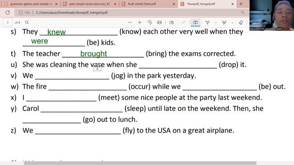This screenshot has width=294, height=165.
Task: Select the Draw pen tool
Action: pyautogui.click(x=207, y=22)
